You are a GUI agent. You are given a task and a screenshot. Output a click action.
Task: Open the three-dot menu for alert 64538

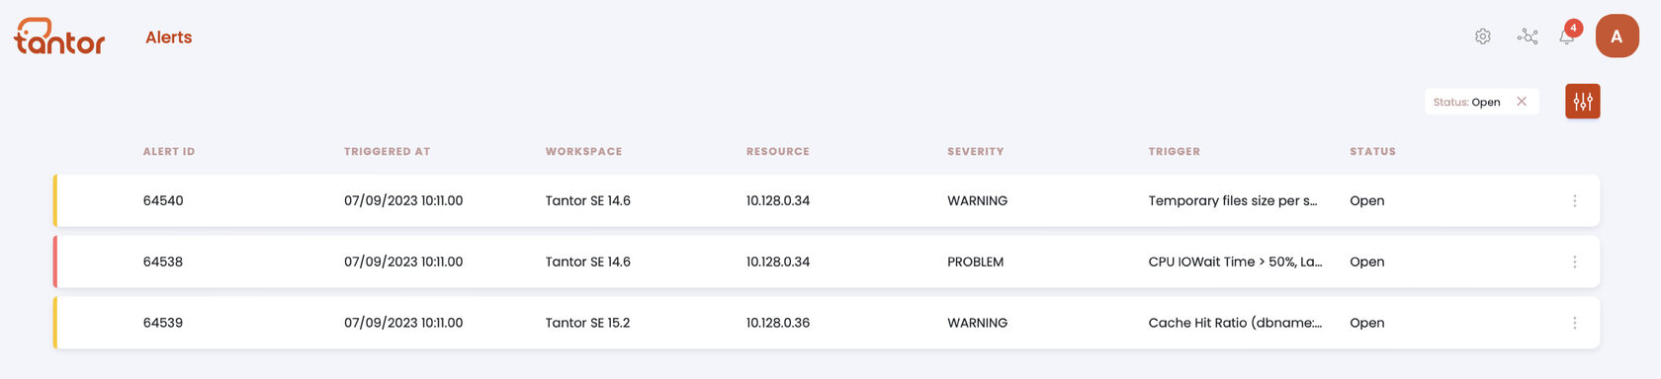coord(1574,262)
